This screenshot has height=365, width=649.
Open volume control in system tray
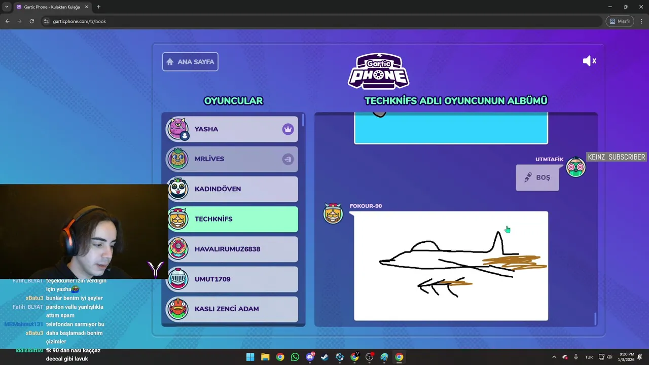click(x=609, y=357)
